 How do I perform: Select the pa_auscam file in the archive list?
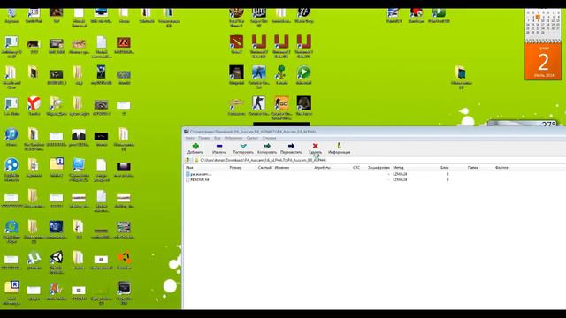(x=199, y=174)
